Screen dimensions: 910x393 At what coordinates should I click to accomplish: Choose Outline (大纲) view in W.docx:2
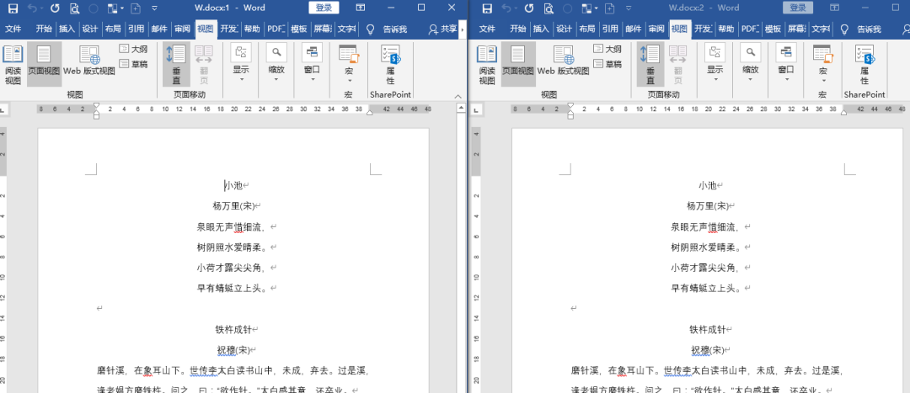[608, 50]
